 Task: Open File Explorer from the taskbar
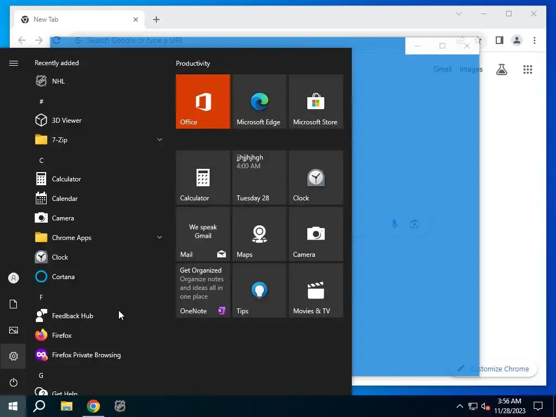[66, 406]
